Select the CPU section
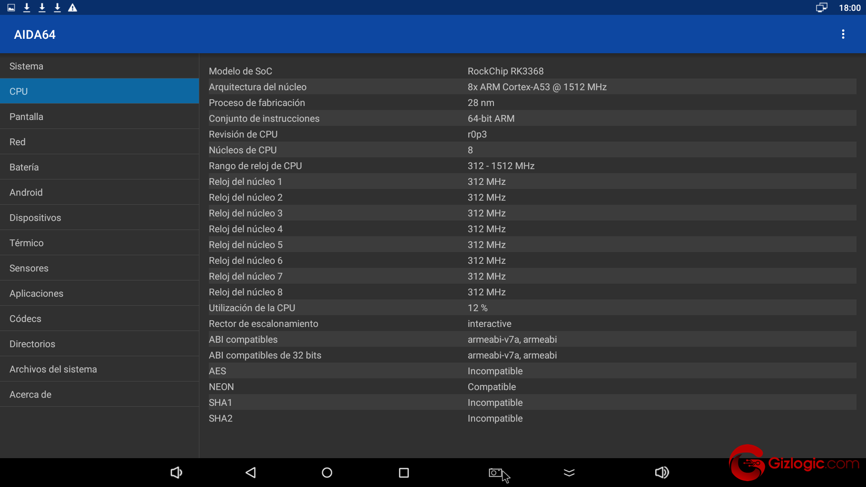Image resolution: width=866 pixels, height=487 pixels. coord(99,91)
